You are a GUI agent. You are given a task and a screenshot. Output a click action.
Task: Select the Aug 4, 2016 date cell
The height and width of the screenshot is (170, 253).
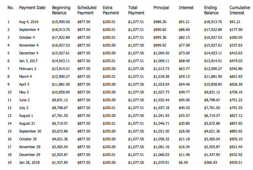(29, 22)
